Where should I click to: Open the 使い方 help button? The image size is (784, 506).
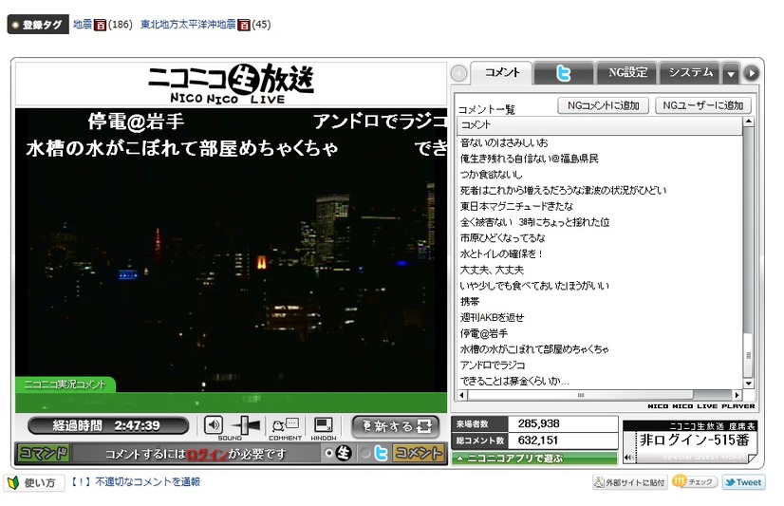[x=34, y=483]
